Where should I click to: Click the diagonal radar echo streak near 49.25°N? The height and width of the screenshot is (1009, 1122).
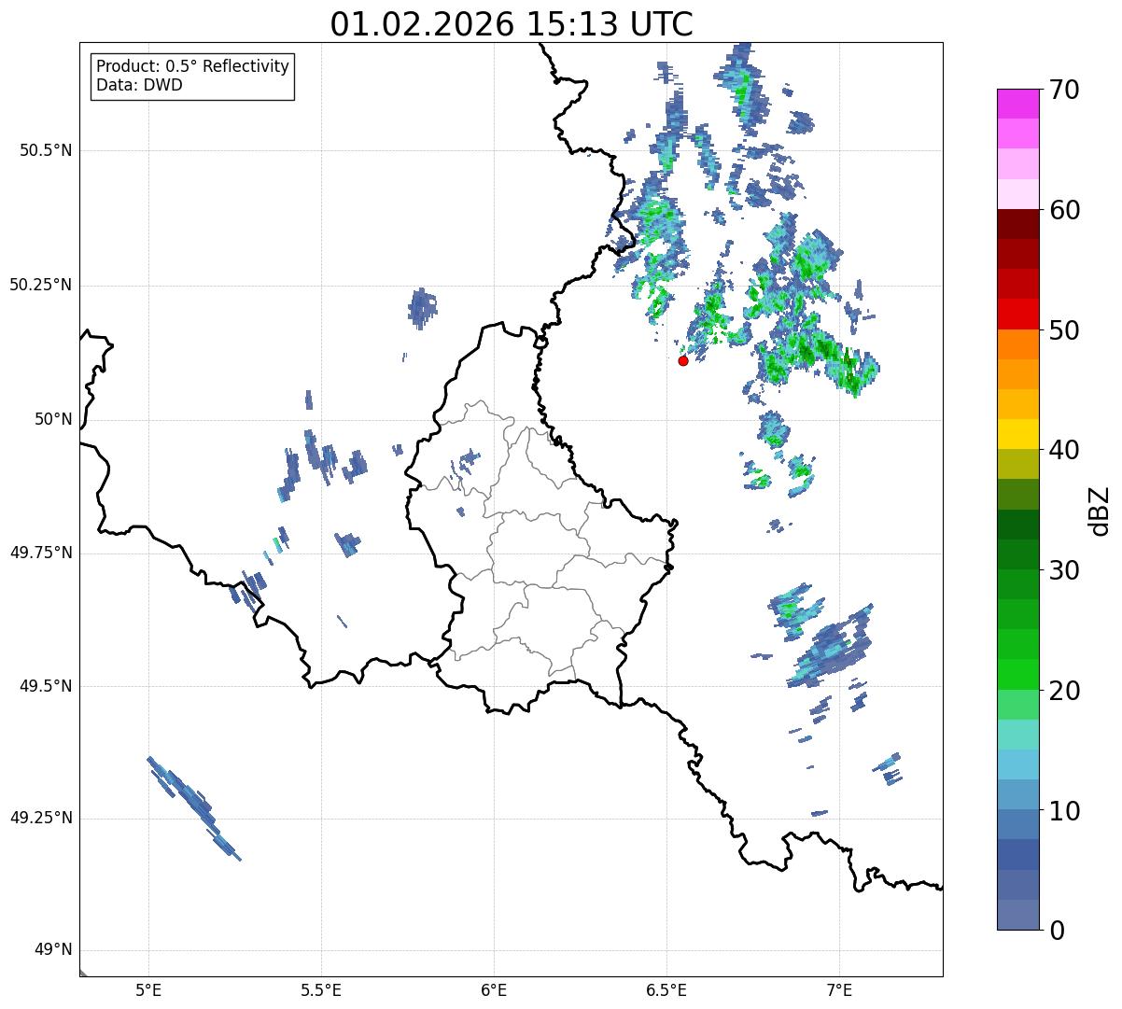pos(194,808)
